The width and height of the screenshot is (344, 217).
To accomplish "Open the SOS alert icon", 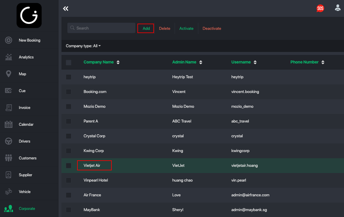I will tap(320, 8).
